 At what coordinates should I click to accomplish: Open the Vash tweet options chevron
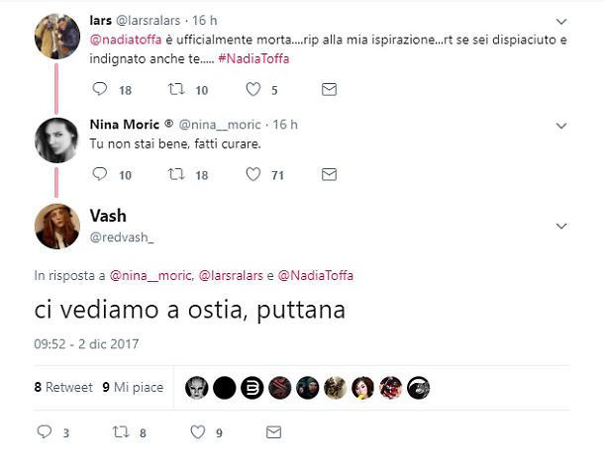[561, 227]
